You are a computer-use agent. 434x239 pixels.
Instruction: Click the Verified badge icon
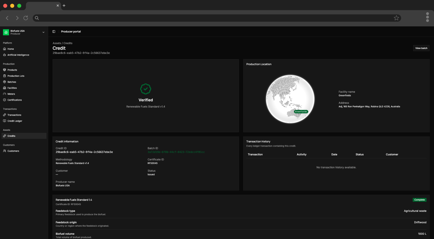click(x=146, y=89)
